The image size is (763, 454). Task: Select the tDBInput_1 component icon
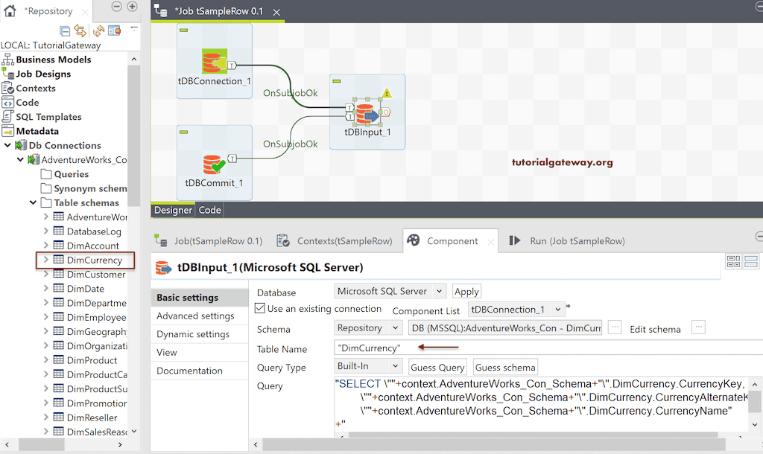(367, 114)
